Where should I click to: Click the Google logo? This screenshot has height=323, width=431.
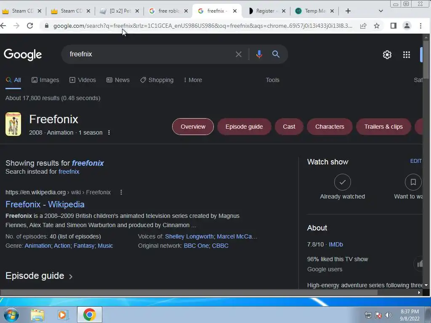tap(23, 55)
